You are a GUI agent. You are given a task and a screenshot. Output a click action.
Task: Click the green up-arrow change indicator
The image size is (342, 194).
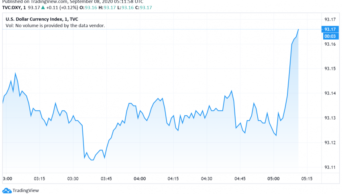tap(43, 8)
